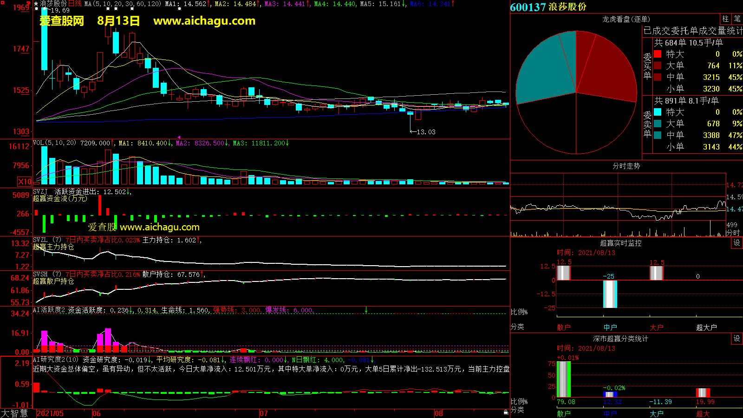Click the 大智慧 logo at bottom-left
Viewport: 743px width, 418px height.
pyautogui.click(x=14, y=413)
